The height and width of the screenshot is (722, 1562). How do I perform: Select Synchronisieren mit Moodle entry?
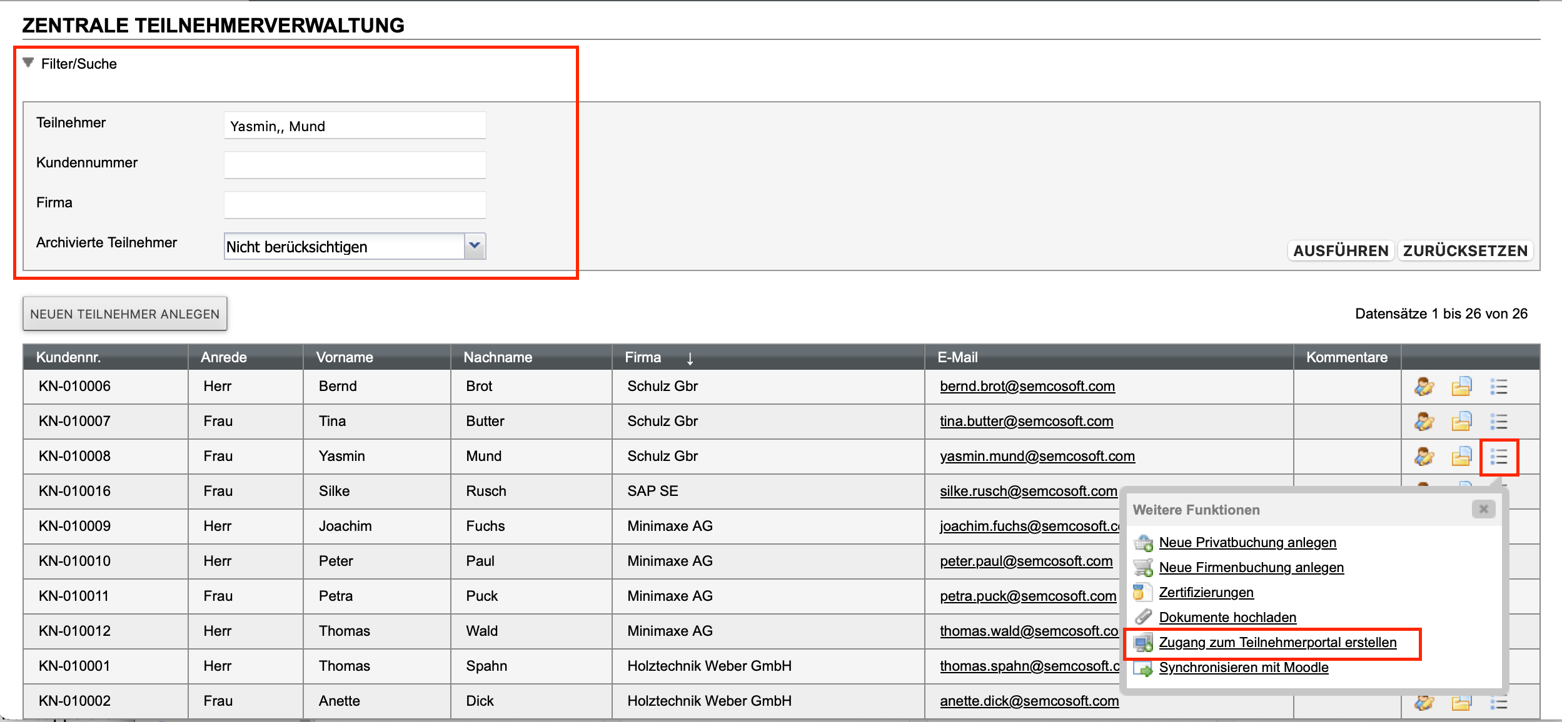coord(1243,668)
